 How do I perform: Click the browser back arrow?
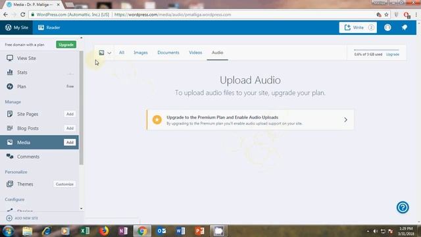(x=6, y=14)
